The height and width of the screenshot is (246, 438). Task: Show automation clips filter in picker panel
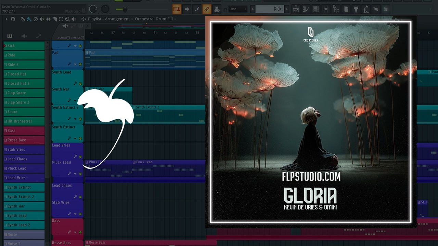tap(38, 36)
